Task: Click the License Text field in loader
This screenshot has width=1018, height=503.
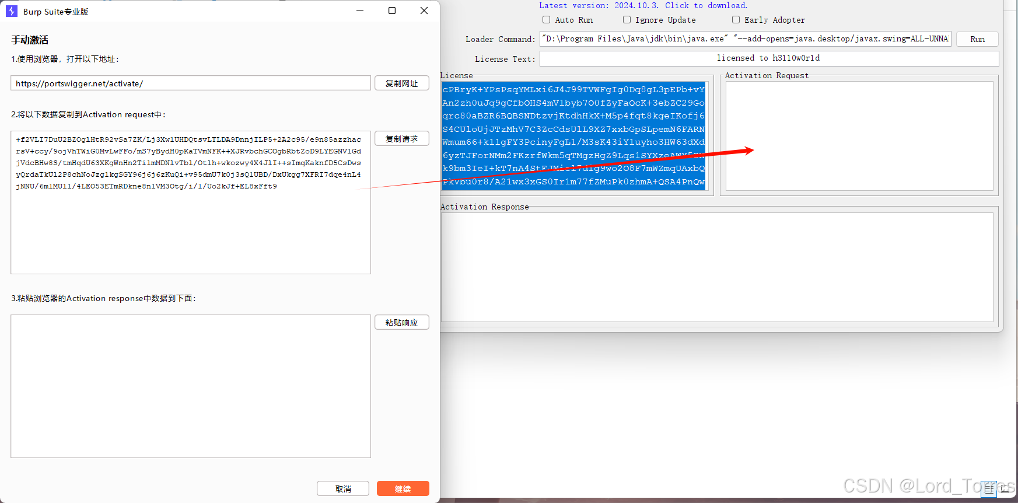Action: [x=769, y=58]
